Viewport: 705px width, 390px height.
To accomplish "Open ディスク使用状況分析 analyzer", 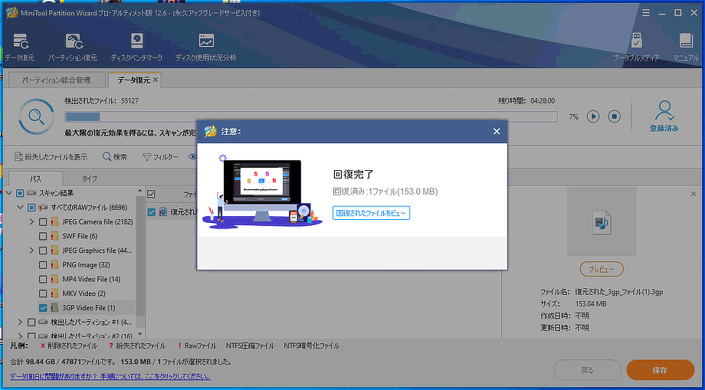I will (x=206, y=47).
